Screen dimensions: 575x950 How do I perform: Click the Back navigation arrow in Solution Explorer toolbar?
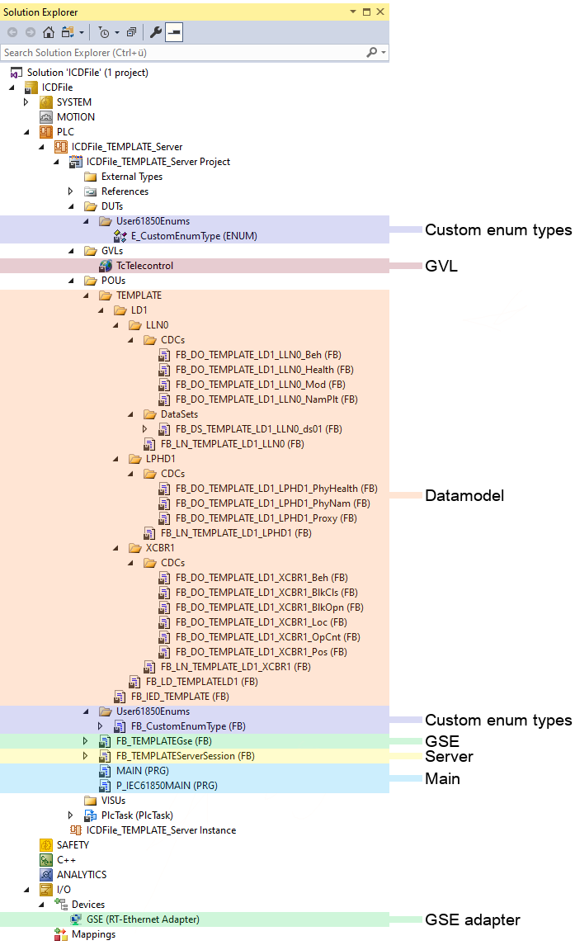[x=12, y=32]
